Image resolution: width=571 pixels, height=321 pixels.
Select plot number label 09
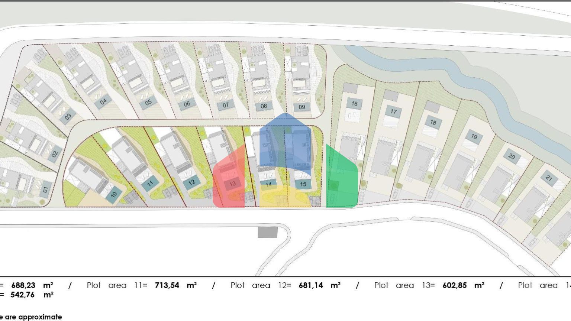301,107
